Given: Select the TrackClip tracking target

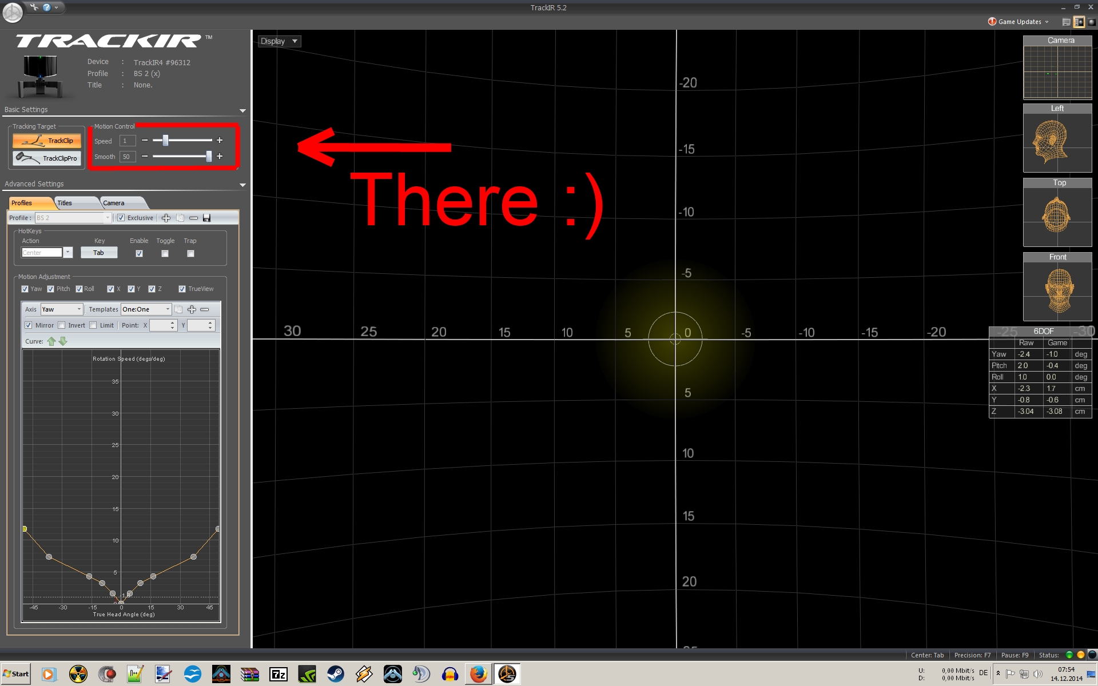Looking at the screenshot, I should (x=47, y=141).
